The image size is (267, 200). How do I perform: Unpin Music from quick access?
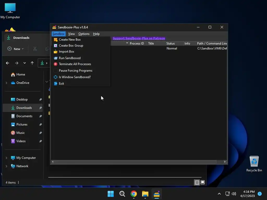coord(40,133)
